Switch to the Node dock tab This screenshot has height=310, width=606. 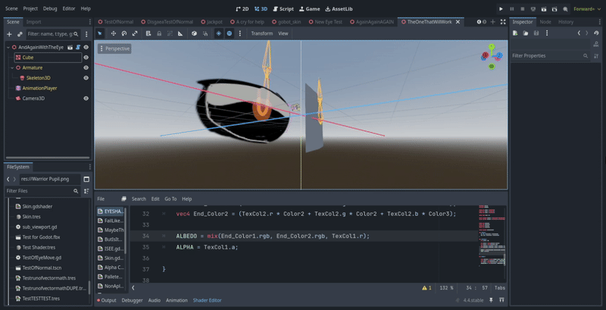(545, 22)
